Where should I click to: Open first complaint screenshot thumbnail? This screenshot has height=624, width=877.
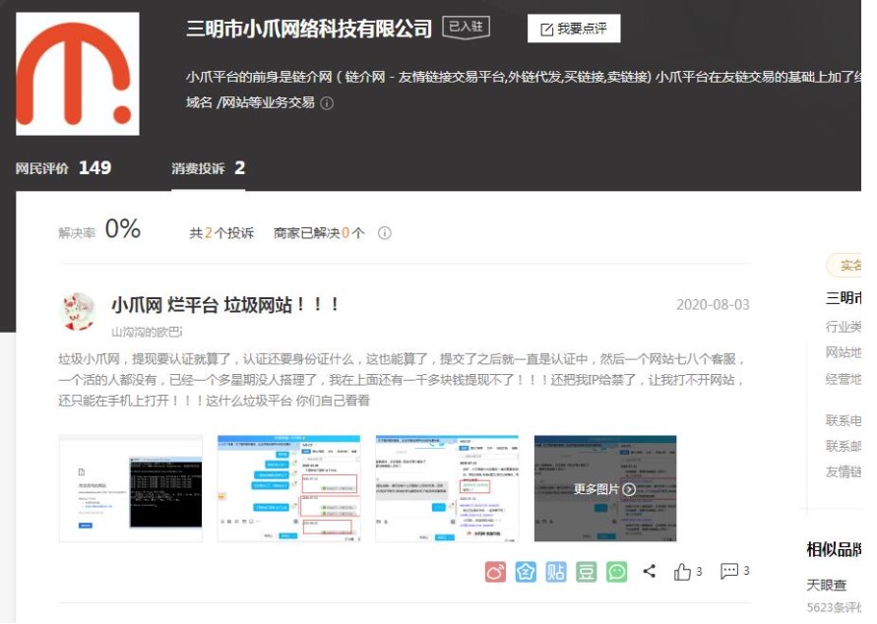[131, 488]
